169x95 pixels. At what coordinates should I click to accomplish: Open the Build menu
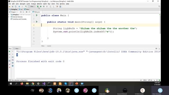tap(45, 4)
